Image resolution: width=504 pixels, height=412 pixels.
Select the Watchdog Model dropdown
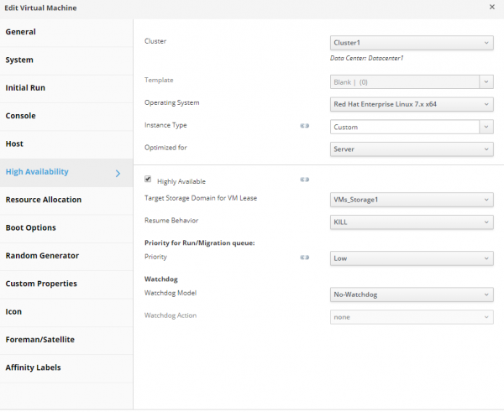(411, 295)
